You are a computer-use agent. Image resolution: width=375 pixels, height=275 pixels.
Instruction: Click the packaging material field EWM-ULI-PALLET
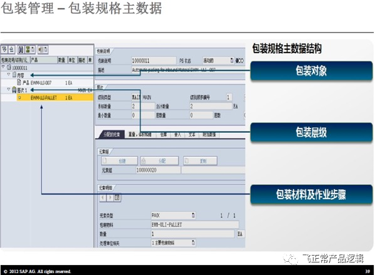(x=194, y=225)
